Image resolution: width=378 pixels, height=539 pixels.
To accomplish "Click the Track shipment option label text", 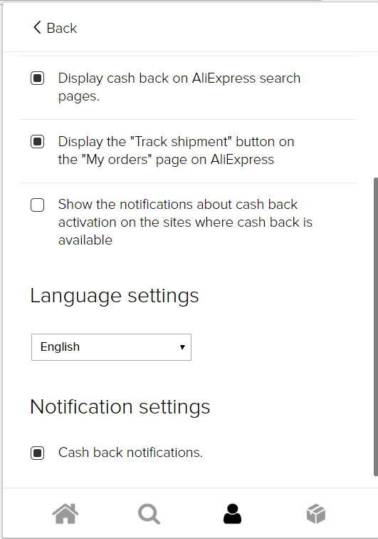I will [176, 150].
